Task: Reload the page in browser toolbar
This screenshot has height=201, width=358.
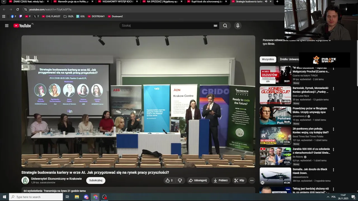Action: (17, 9)
